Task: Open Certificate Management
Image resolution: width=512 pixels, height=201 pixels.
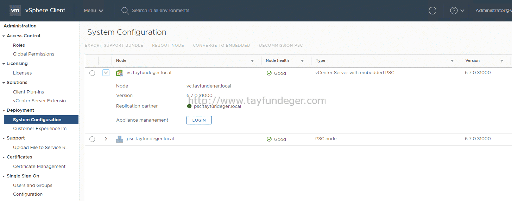Action: (39, 166)
